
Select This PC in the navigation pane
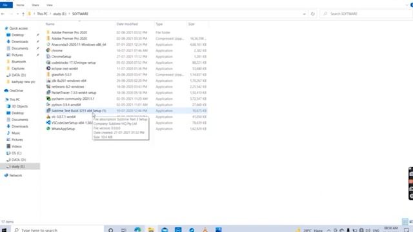14,99
